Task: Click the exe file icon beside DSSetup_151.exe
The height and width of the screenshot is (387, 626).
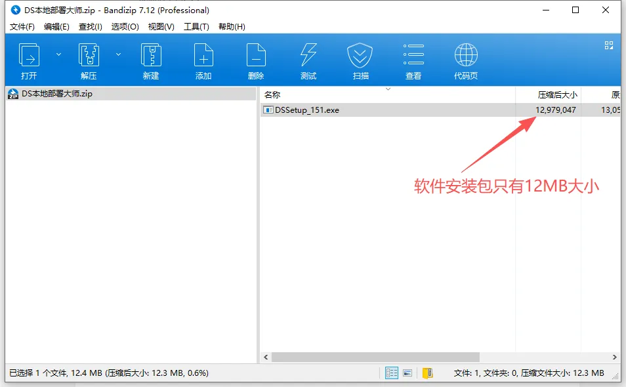Action: (268, 110)
